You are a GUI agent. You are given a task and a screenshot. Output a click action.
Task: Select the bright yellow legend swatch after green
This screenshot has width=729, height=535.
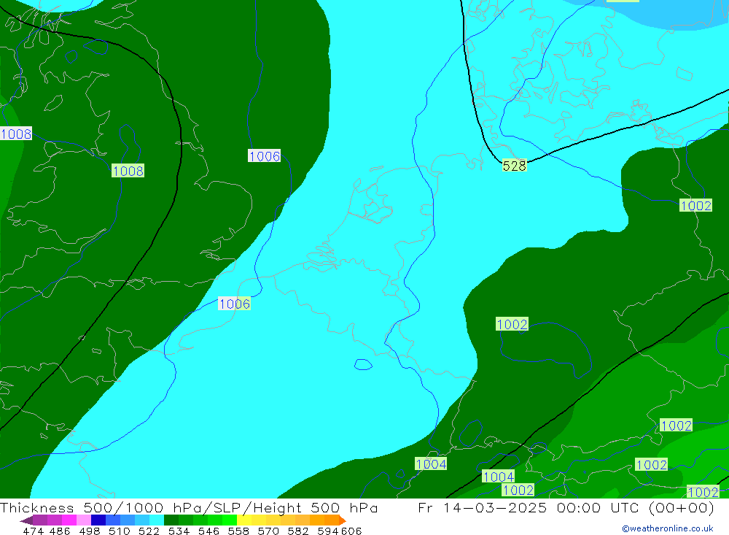coord(244,520)
